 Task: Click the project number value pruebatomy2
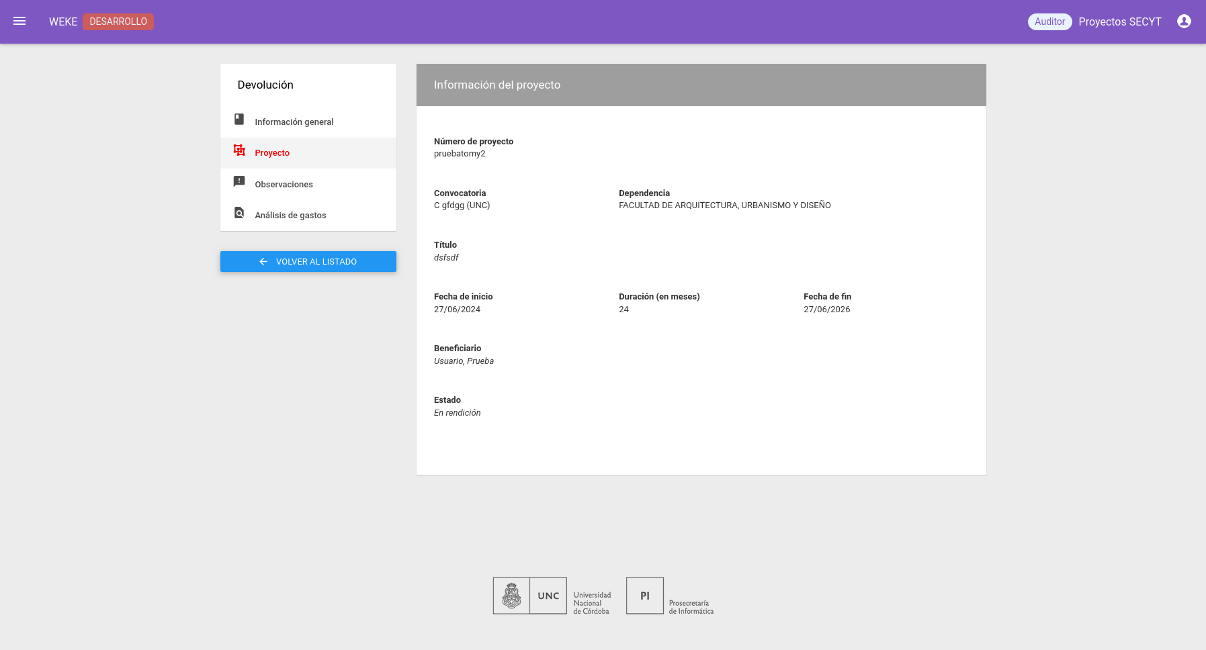point(460,154)
